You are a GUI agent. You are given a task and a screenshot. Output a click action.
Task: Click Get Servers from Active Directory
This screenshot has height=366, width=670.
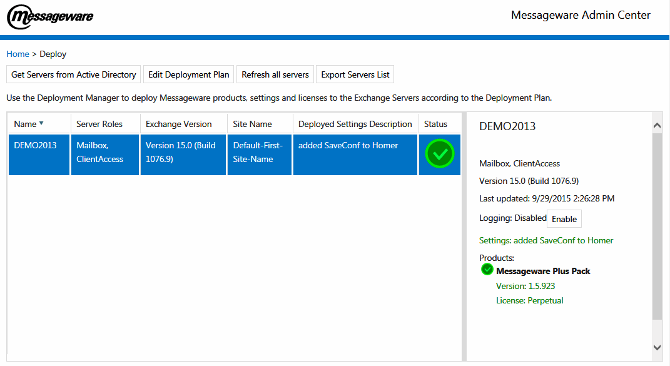coord(73,74)
